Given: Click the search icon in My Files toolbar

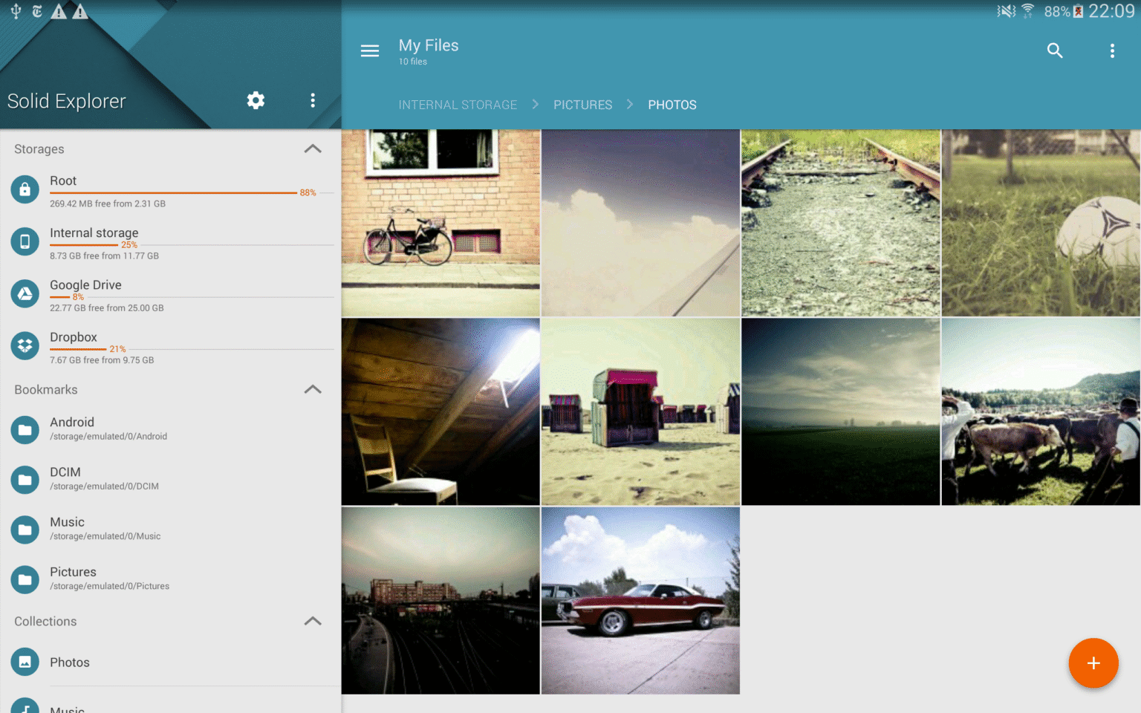Looking at the screenshot, I should pos(1055,51).
